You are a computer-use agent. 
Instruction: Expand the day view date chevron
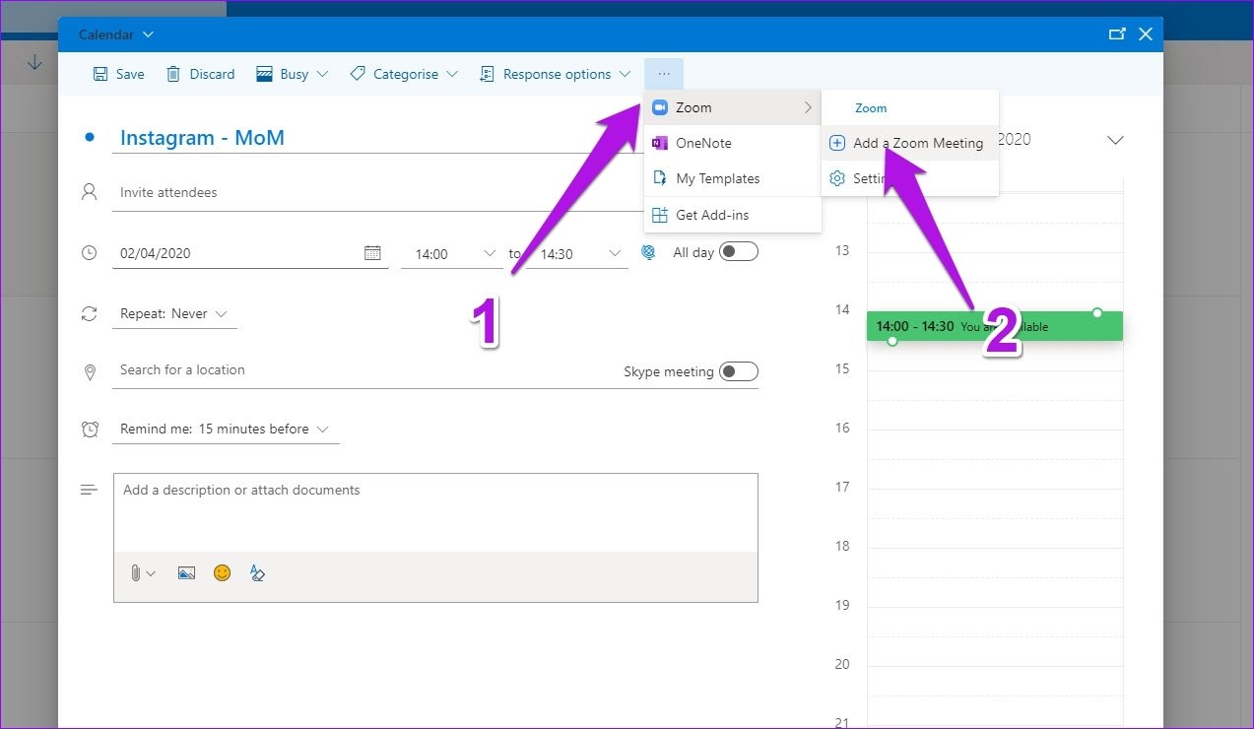click(1115, 140)
